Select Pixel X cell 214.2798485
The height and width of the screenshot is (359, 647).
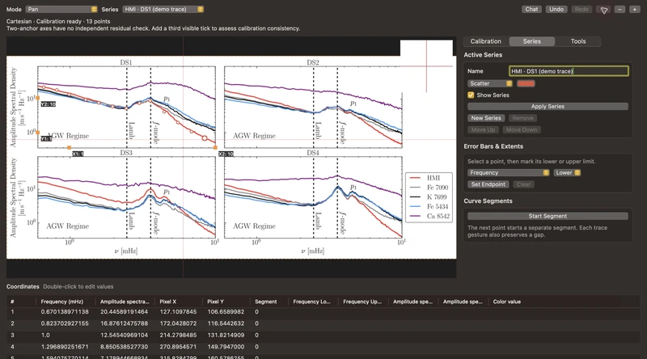[178, 335]
